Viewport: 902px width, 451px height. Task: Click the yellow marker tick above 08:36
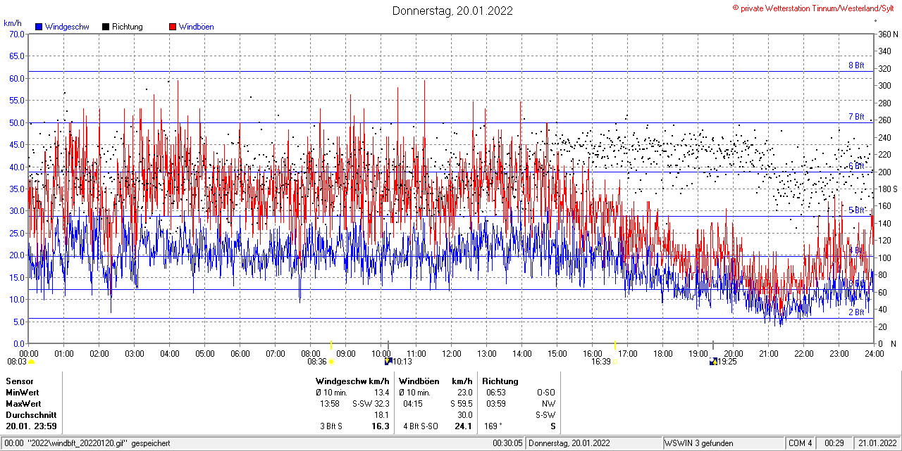click(x=331, y=344)
